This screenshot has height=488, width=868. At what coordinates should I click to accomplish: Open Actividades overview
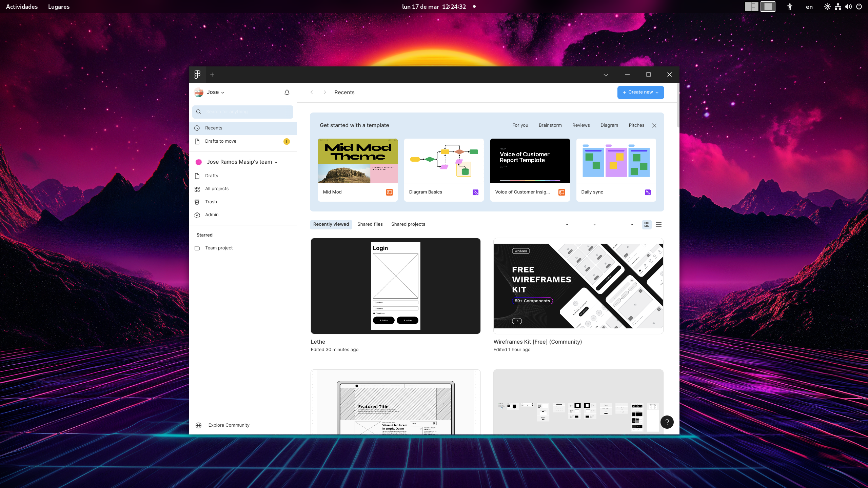click(22, 7)
